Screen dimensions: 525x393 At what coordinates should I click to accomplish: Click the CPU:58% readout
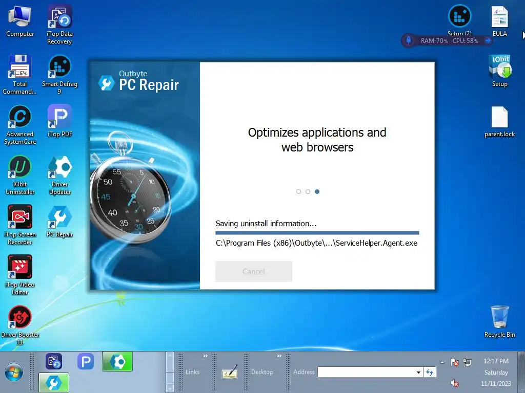(x=466, y=41)
